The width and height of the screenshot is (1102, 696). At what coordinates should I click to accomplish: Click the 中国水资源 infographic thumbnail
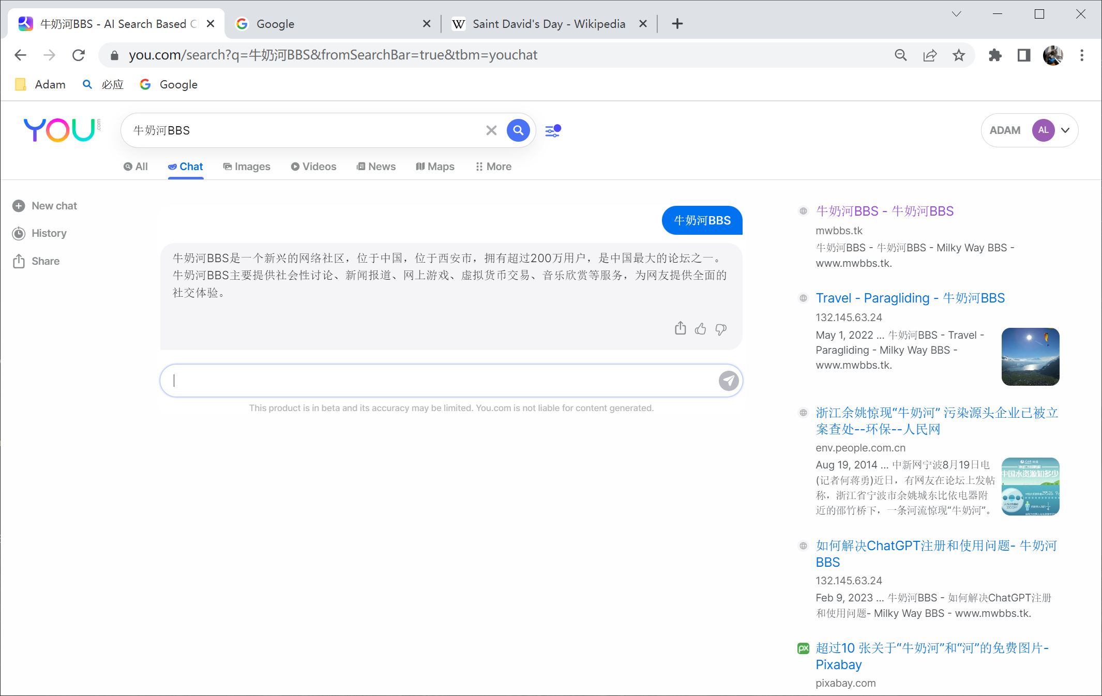[1030, 487]
